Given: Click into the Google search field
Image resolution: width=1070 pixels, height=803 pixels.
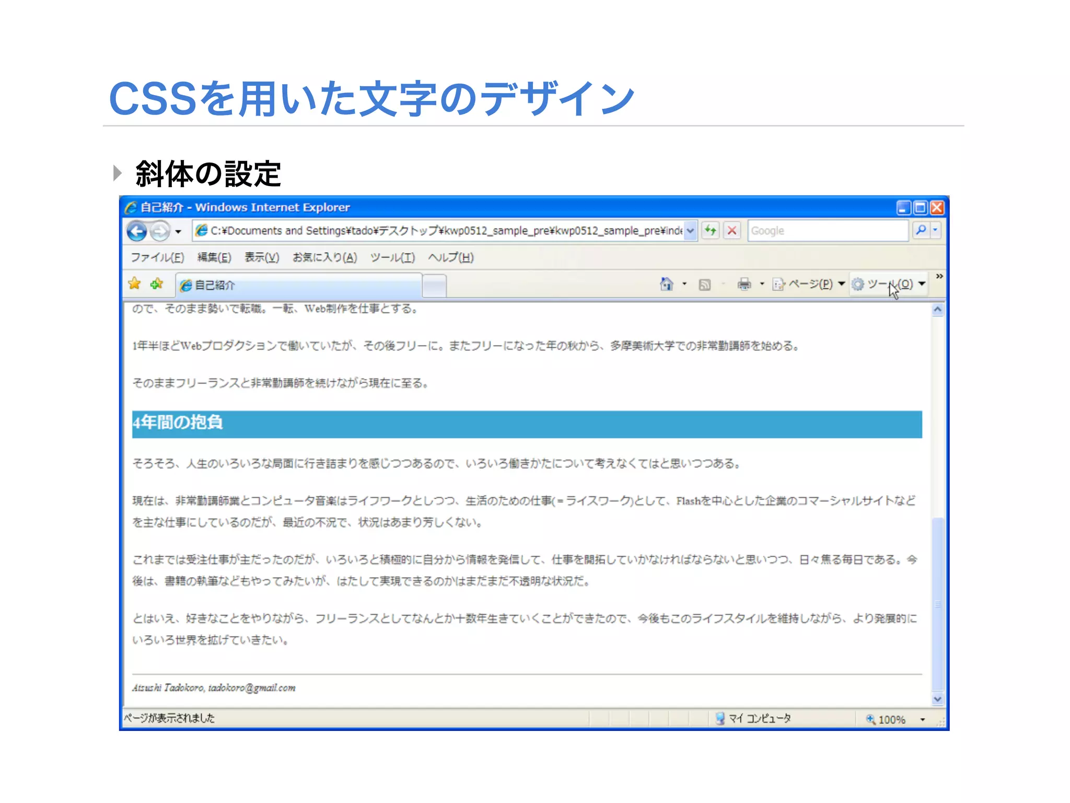Looking at the screenshot, I should (x=828, y=231).
